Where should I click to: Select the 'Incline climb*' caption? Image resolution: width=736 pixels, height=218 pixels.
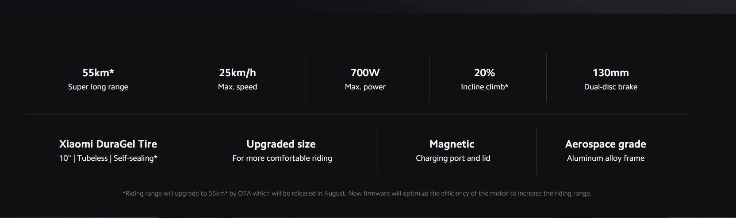tap(484, 87)
